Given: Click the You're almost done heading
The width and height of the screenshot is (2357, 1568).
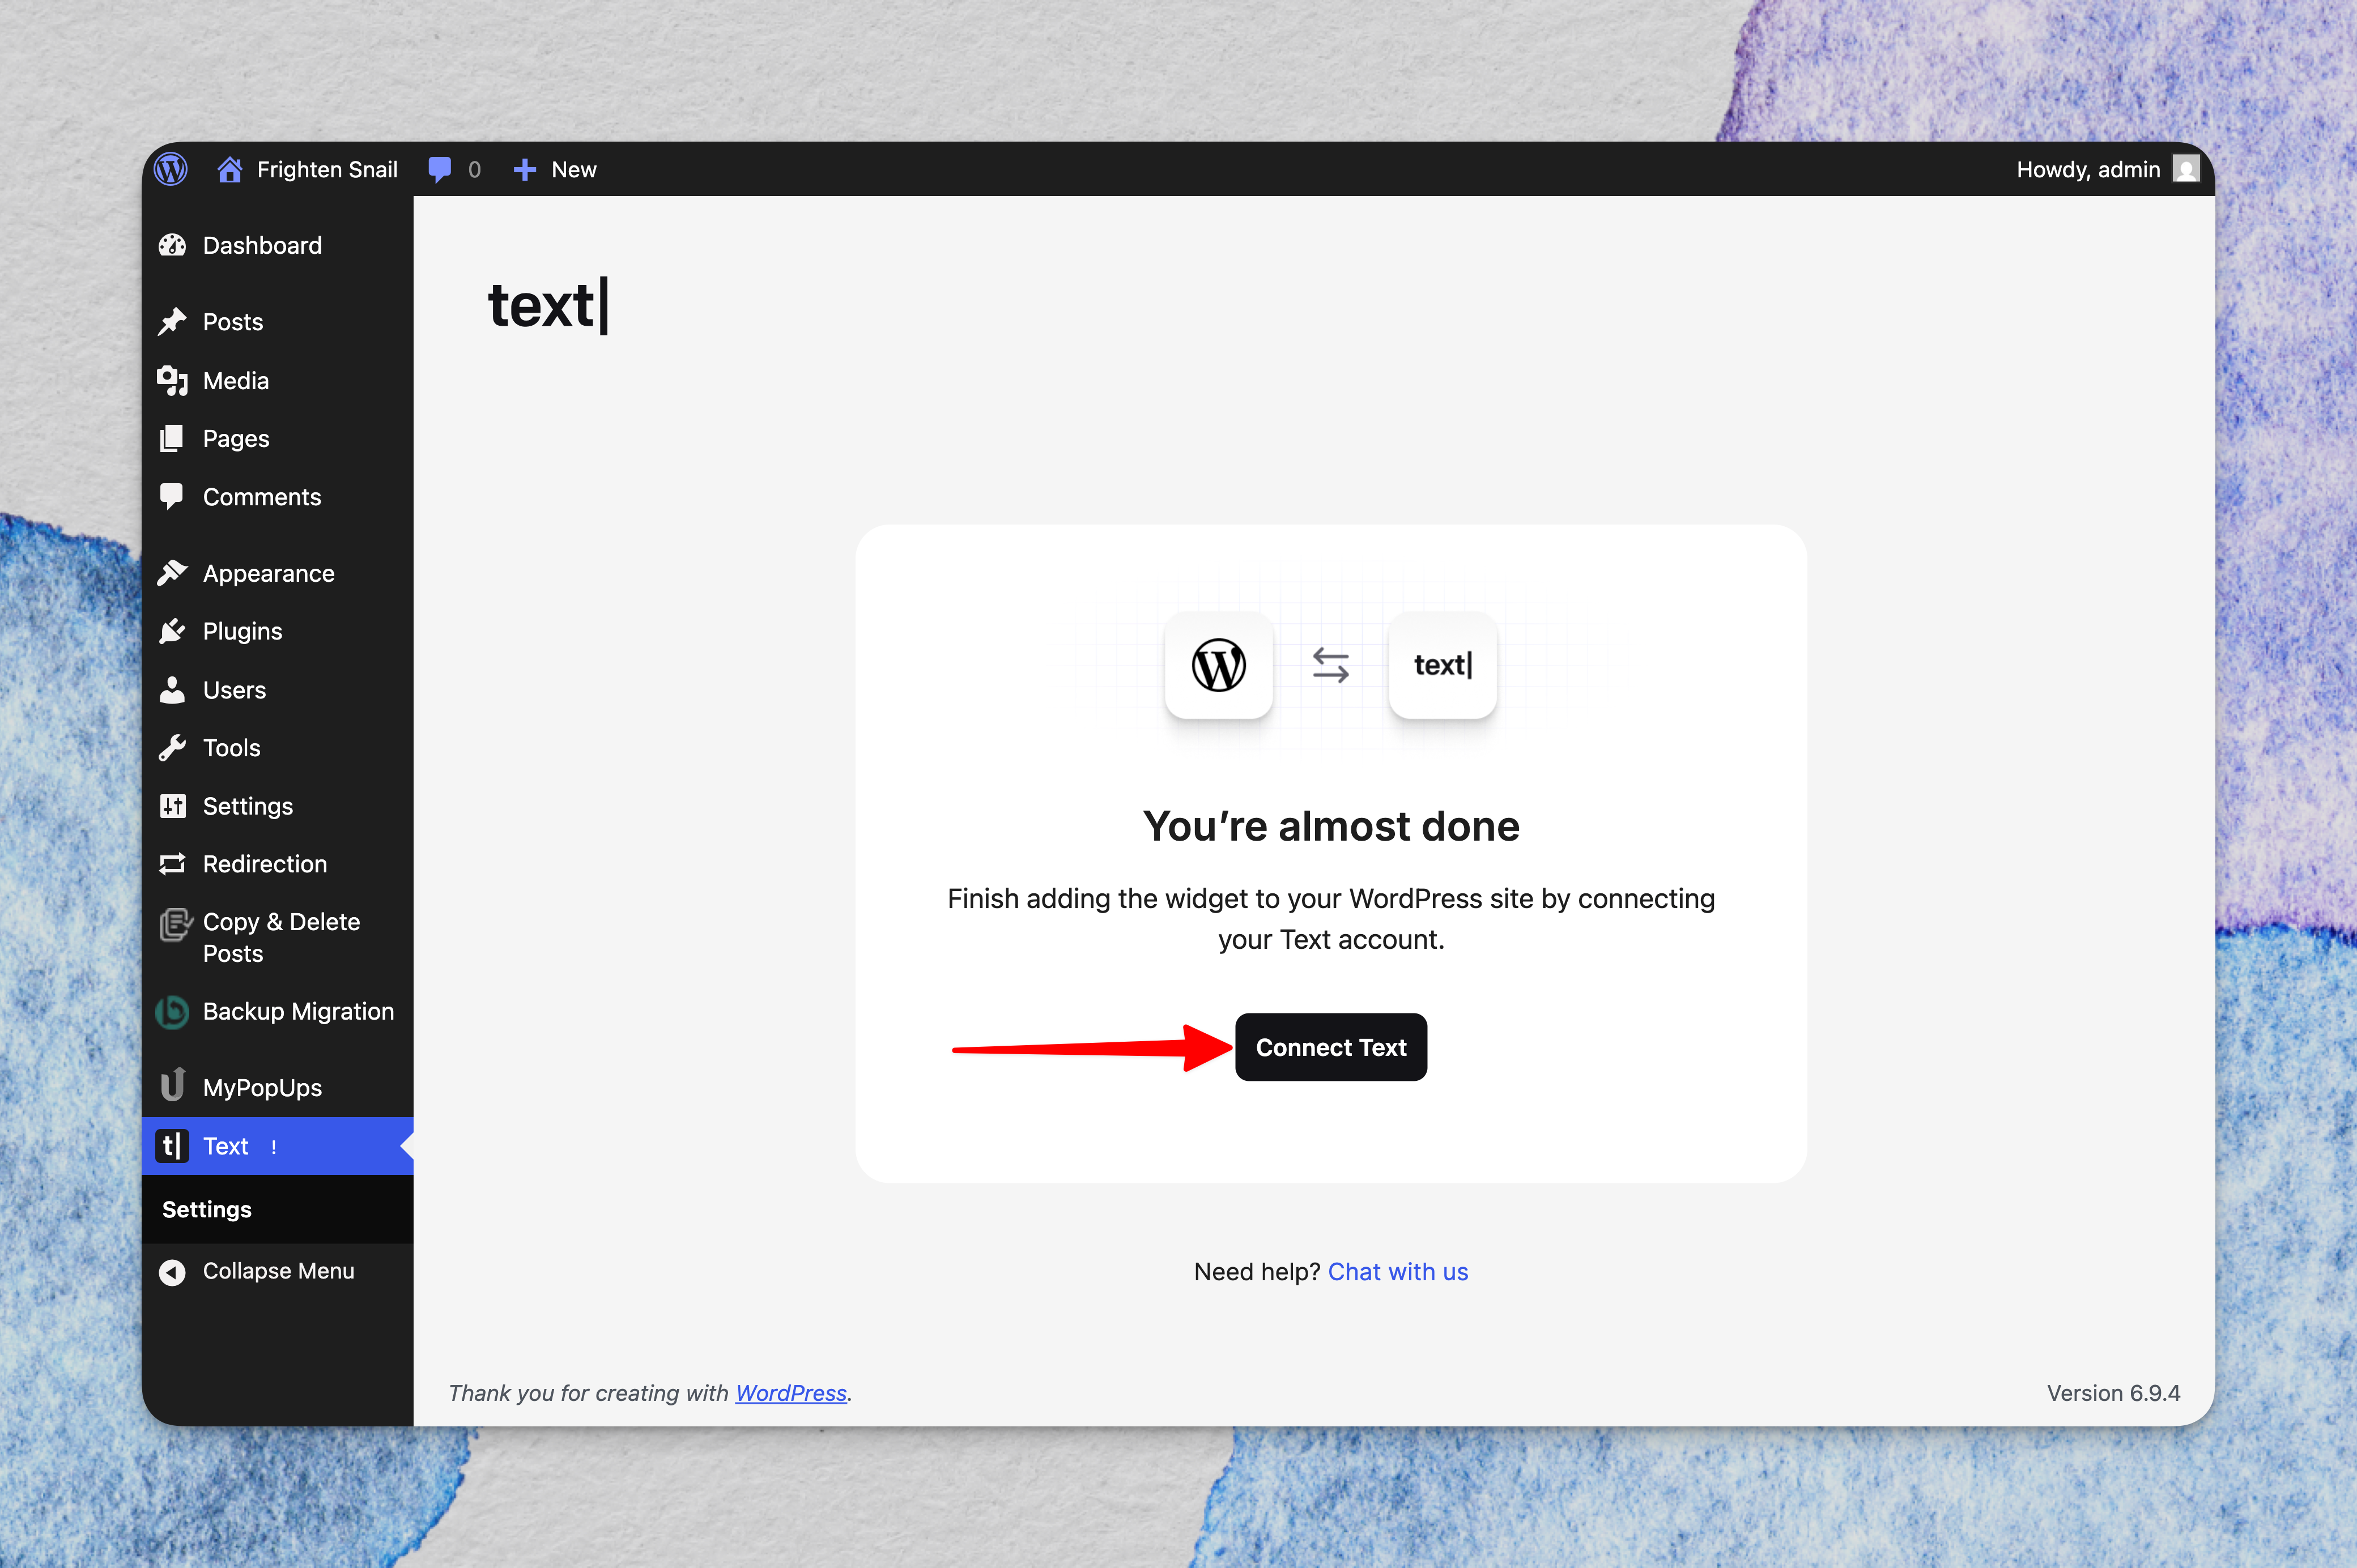Looking at the screenshot, I should [x=1331, y=826].
